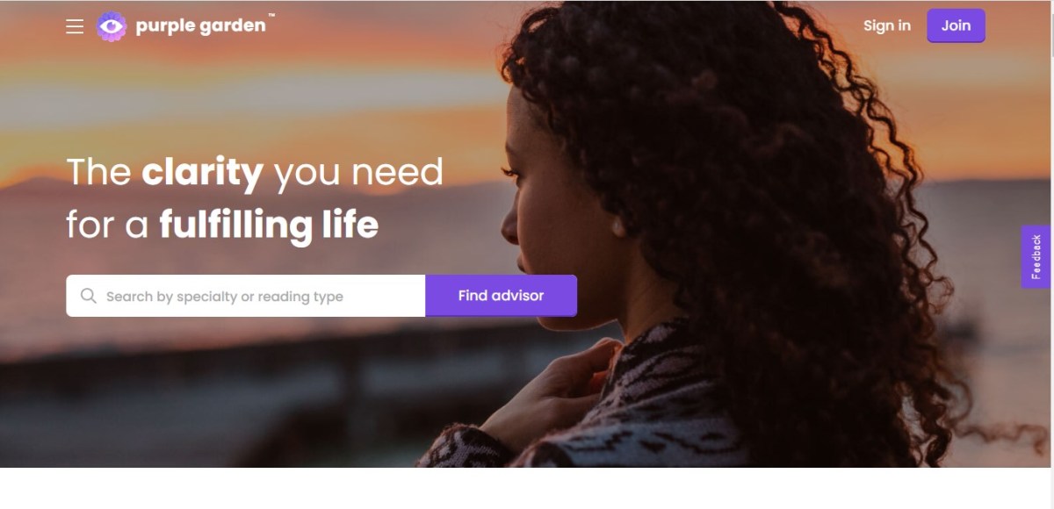Click the blurred pier in the background
The height and width of the screenshot is (509, 1054).
[220, 386]
